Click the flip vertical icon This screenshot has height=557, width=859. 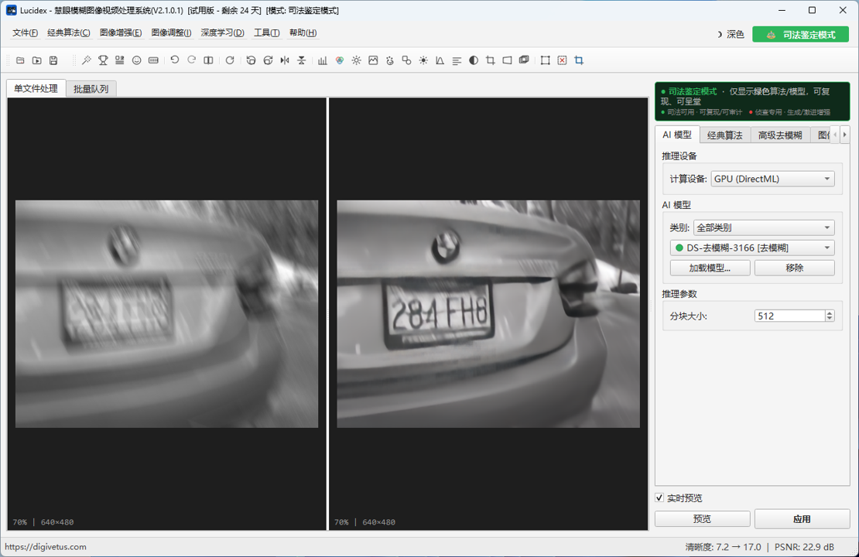(x=301, y=60)
